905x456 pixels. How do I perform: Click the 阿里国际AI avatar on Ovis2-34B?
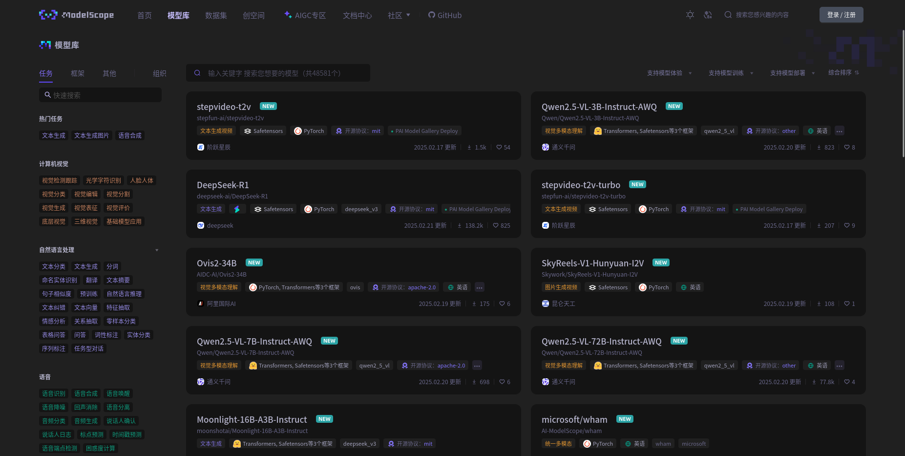coord(201,304)
